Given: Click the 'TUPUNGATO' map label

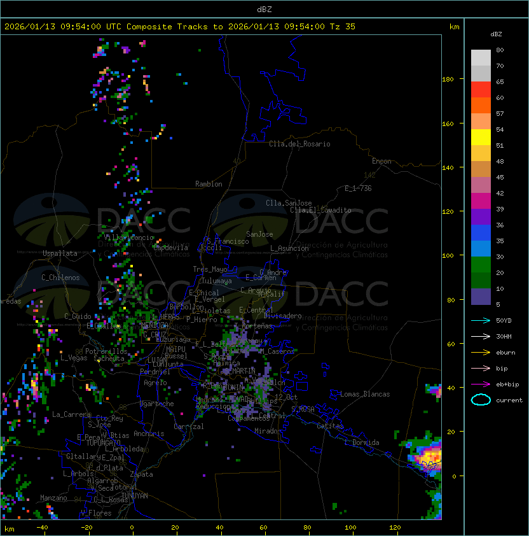Looking at the screenshot, I should click(103, 443).
